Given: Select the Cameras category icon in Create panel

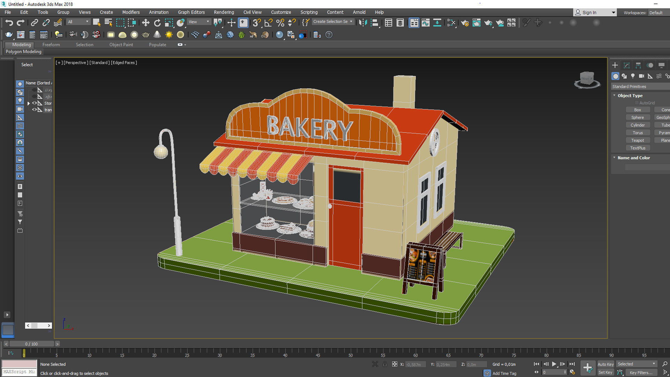Looking at the screenshot, I should [641, 76].
